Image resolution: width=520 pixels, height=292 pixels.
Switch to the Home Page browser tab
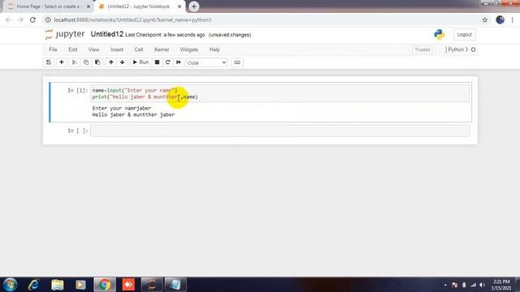pyautogui.click(x=48, y=6)
